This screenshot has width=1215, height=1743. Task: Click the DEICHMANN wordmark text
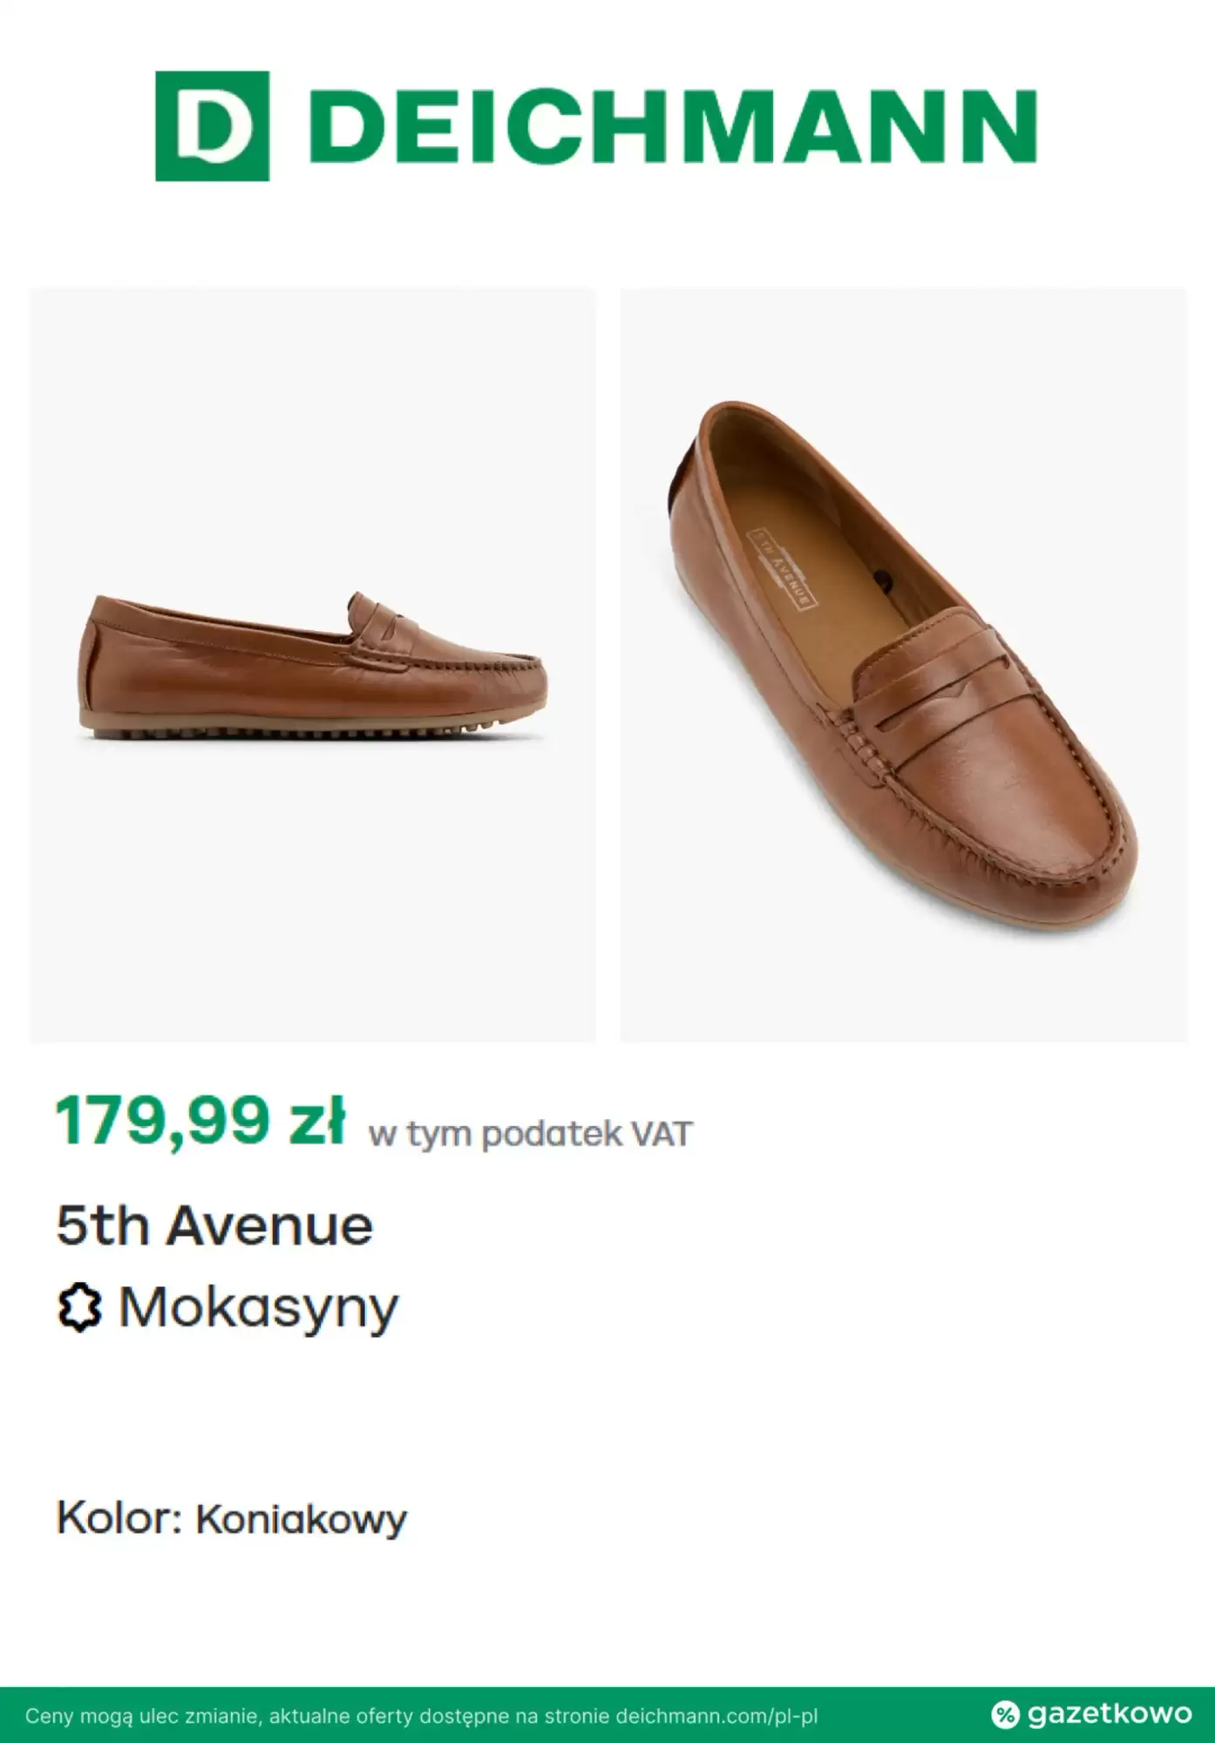tap(673, 127)
